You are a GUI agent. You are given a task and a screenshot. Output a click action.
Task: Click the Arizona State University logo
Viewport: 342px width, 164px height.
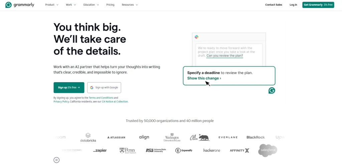pos(156,150)
